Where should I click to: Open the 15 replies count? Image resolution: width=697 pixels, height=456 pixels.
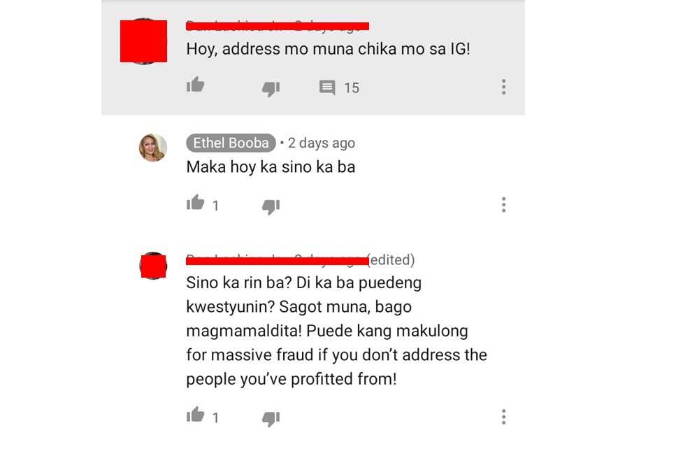pyautogui.click(x=351, y=88)
